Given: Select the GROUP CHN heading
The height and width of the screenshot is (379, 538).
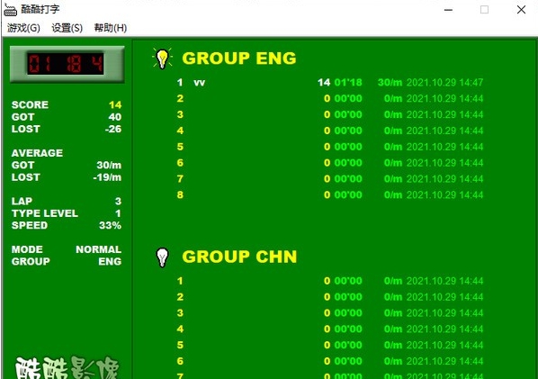Looking at the screenshot, I should click(239, 257).
